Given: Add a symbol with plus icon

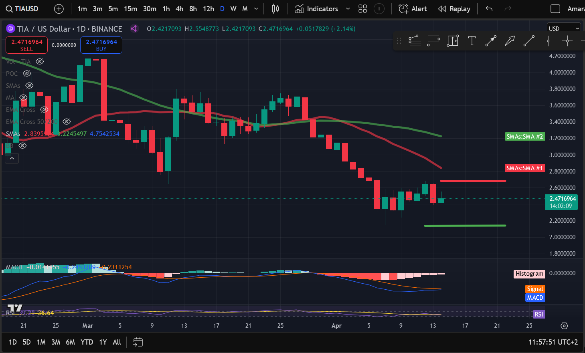Looking at the screenshot, I should [59, 9].
